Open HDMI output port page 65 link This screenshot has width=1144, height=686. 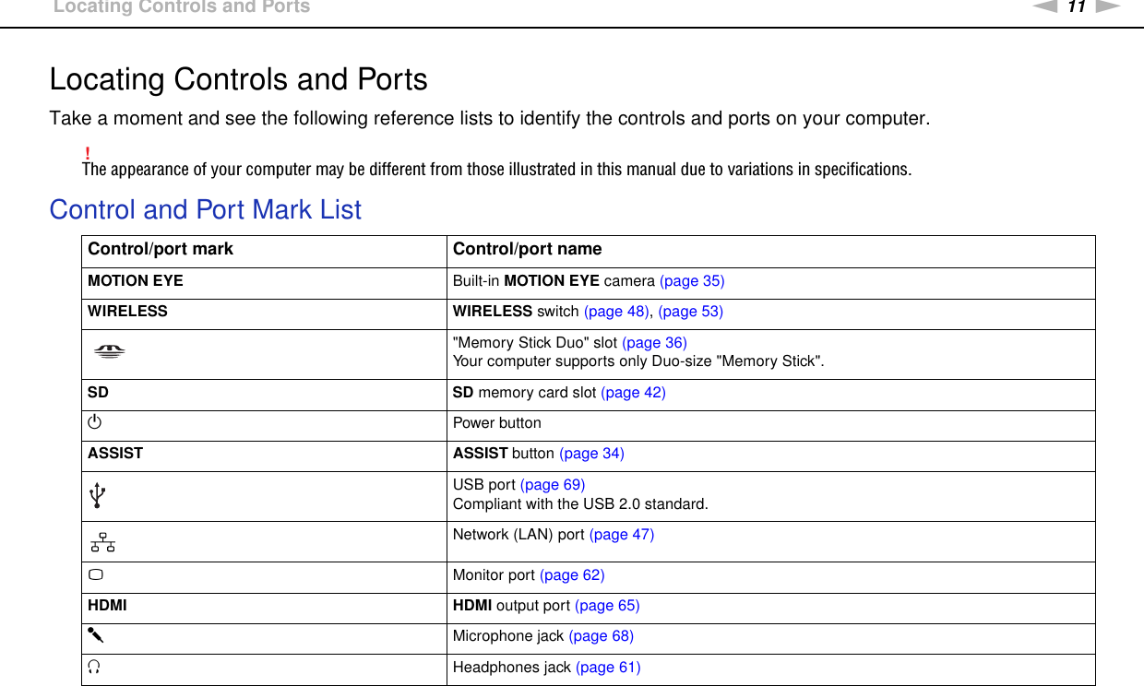607,605
